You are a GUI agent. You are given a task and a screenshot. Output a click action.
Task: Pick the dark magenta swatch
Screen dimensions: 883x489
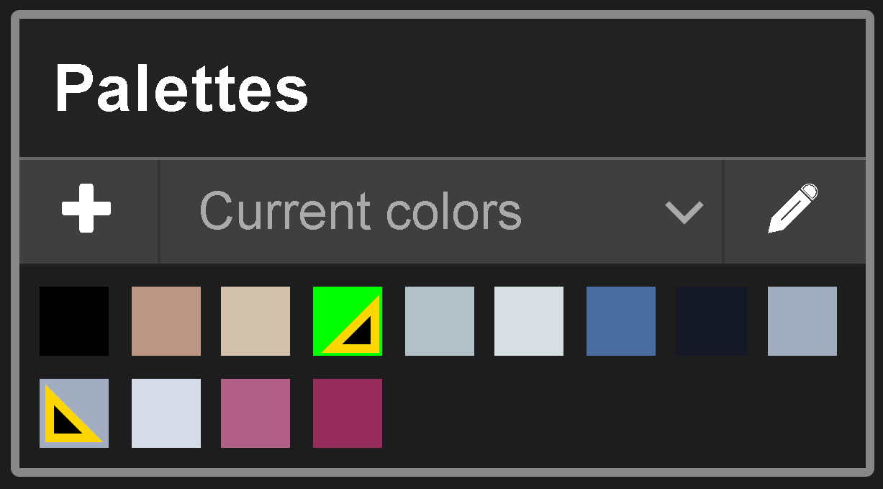click(348, 413)
